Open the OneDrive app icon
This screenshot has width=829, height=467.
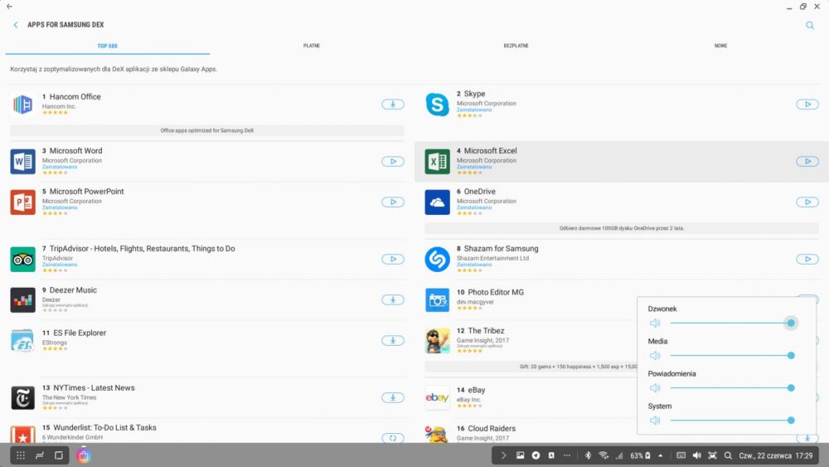point(437,202)
